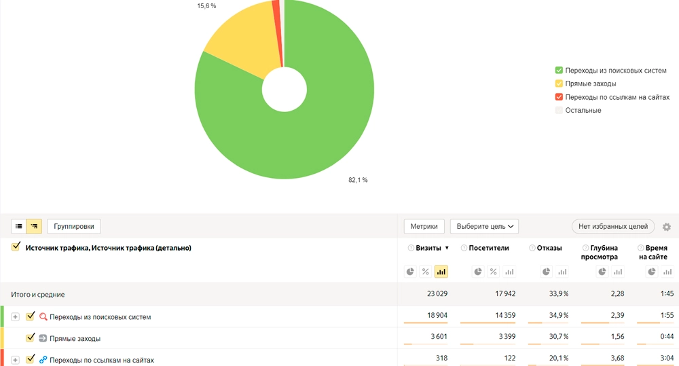Open Метрики button
Viewport: 679px width, 366px height.
pos(424,227)
